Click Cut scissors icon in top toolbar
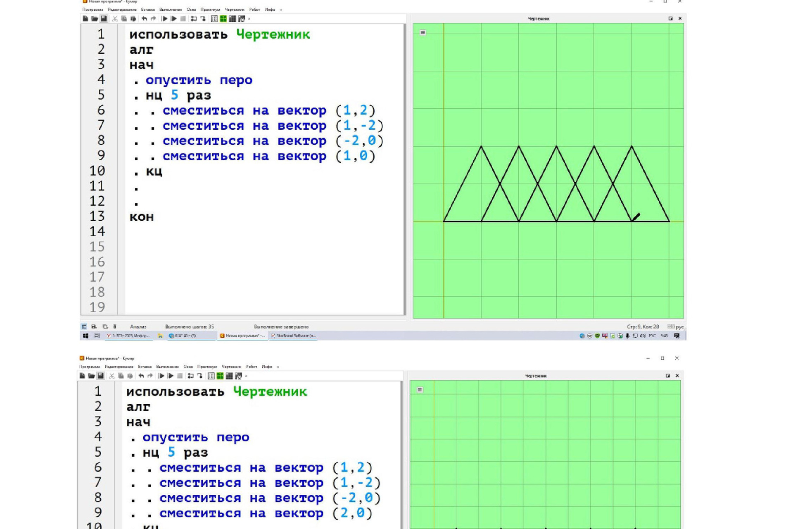The height and width of the screenshot is (529, 793). pos(115,19)
